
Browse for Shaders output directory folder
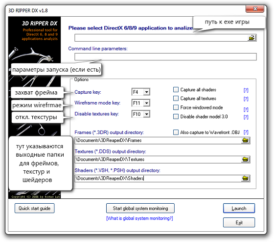tap(245, 178)
